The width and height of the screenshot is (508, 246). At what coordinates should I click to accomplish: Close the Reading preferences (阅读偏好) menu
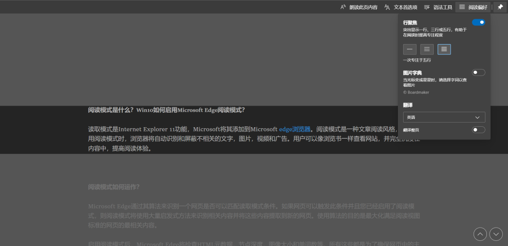(473, 7)
